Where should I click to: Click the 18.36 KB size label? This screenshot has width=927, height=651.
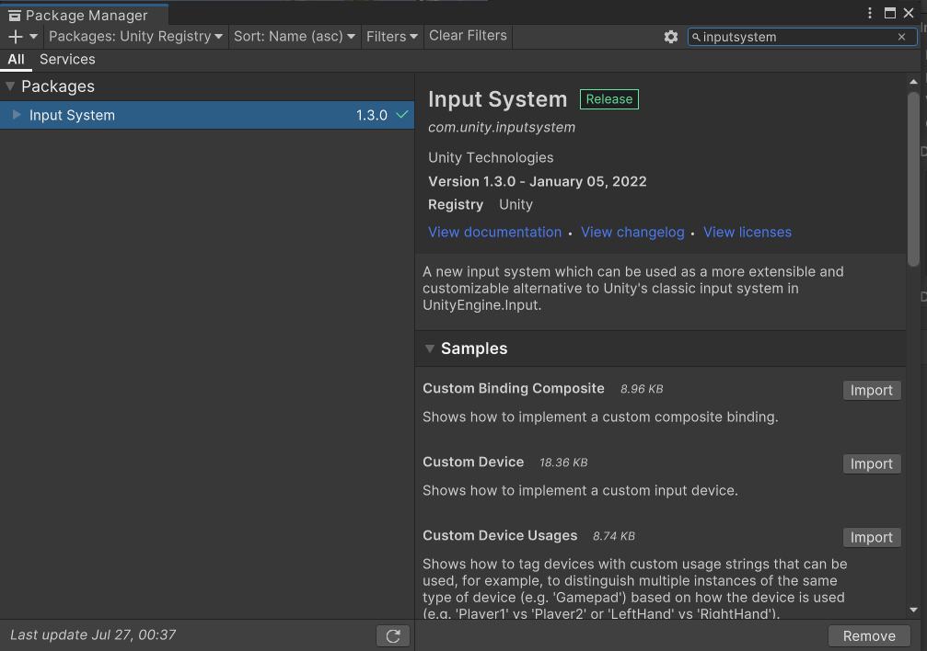click(x=563, y=463)
